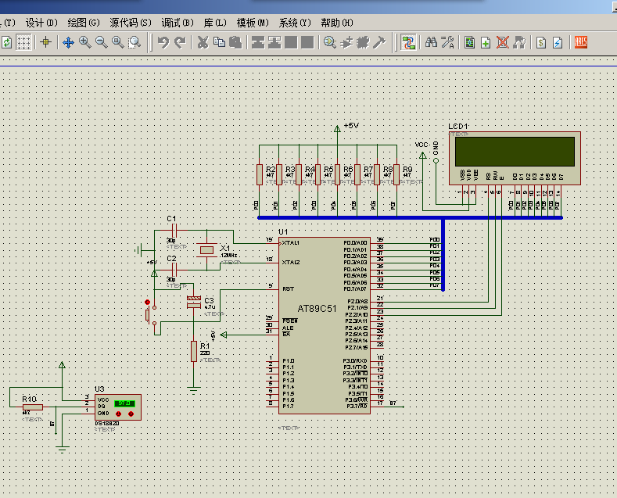Screen dimensions: 617x498
Task: Click the Exit to Parent Sheet icon
Action: pyautogui.click(x=519, y=42)
